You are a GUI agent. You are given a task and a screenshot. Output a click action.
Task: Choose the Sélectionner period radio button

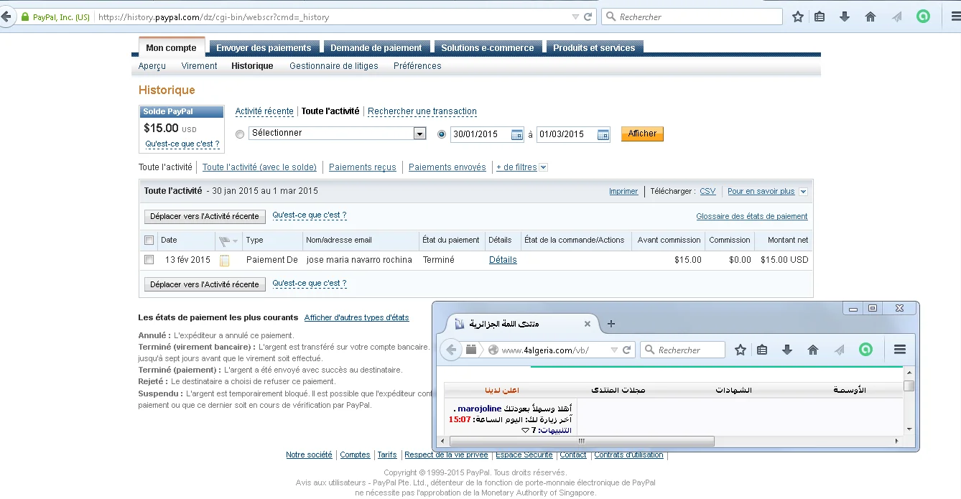click(x=240, y=134)
